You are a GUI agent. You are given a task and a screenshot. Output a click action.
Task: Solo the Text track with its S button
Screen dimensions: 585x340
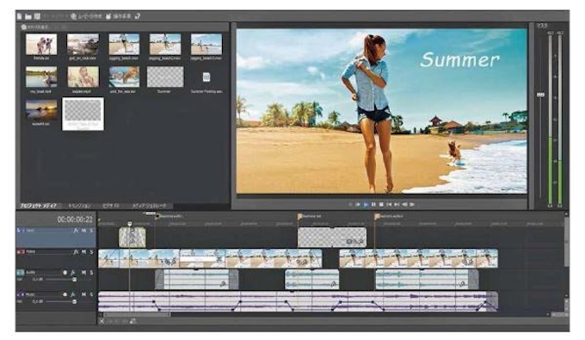click(91, 231)
